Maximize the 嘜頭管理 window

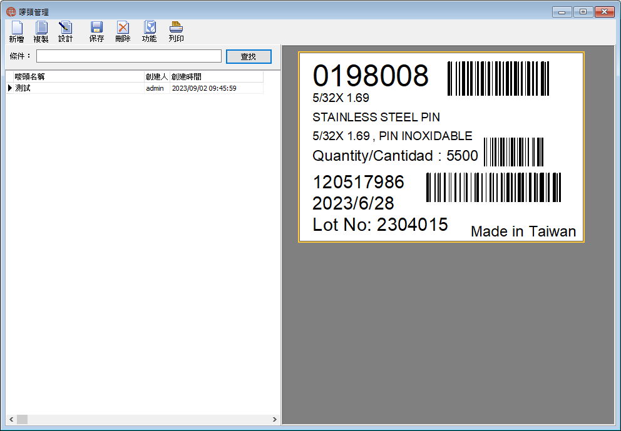583,12
